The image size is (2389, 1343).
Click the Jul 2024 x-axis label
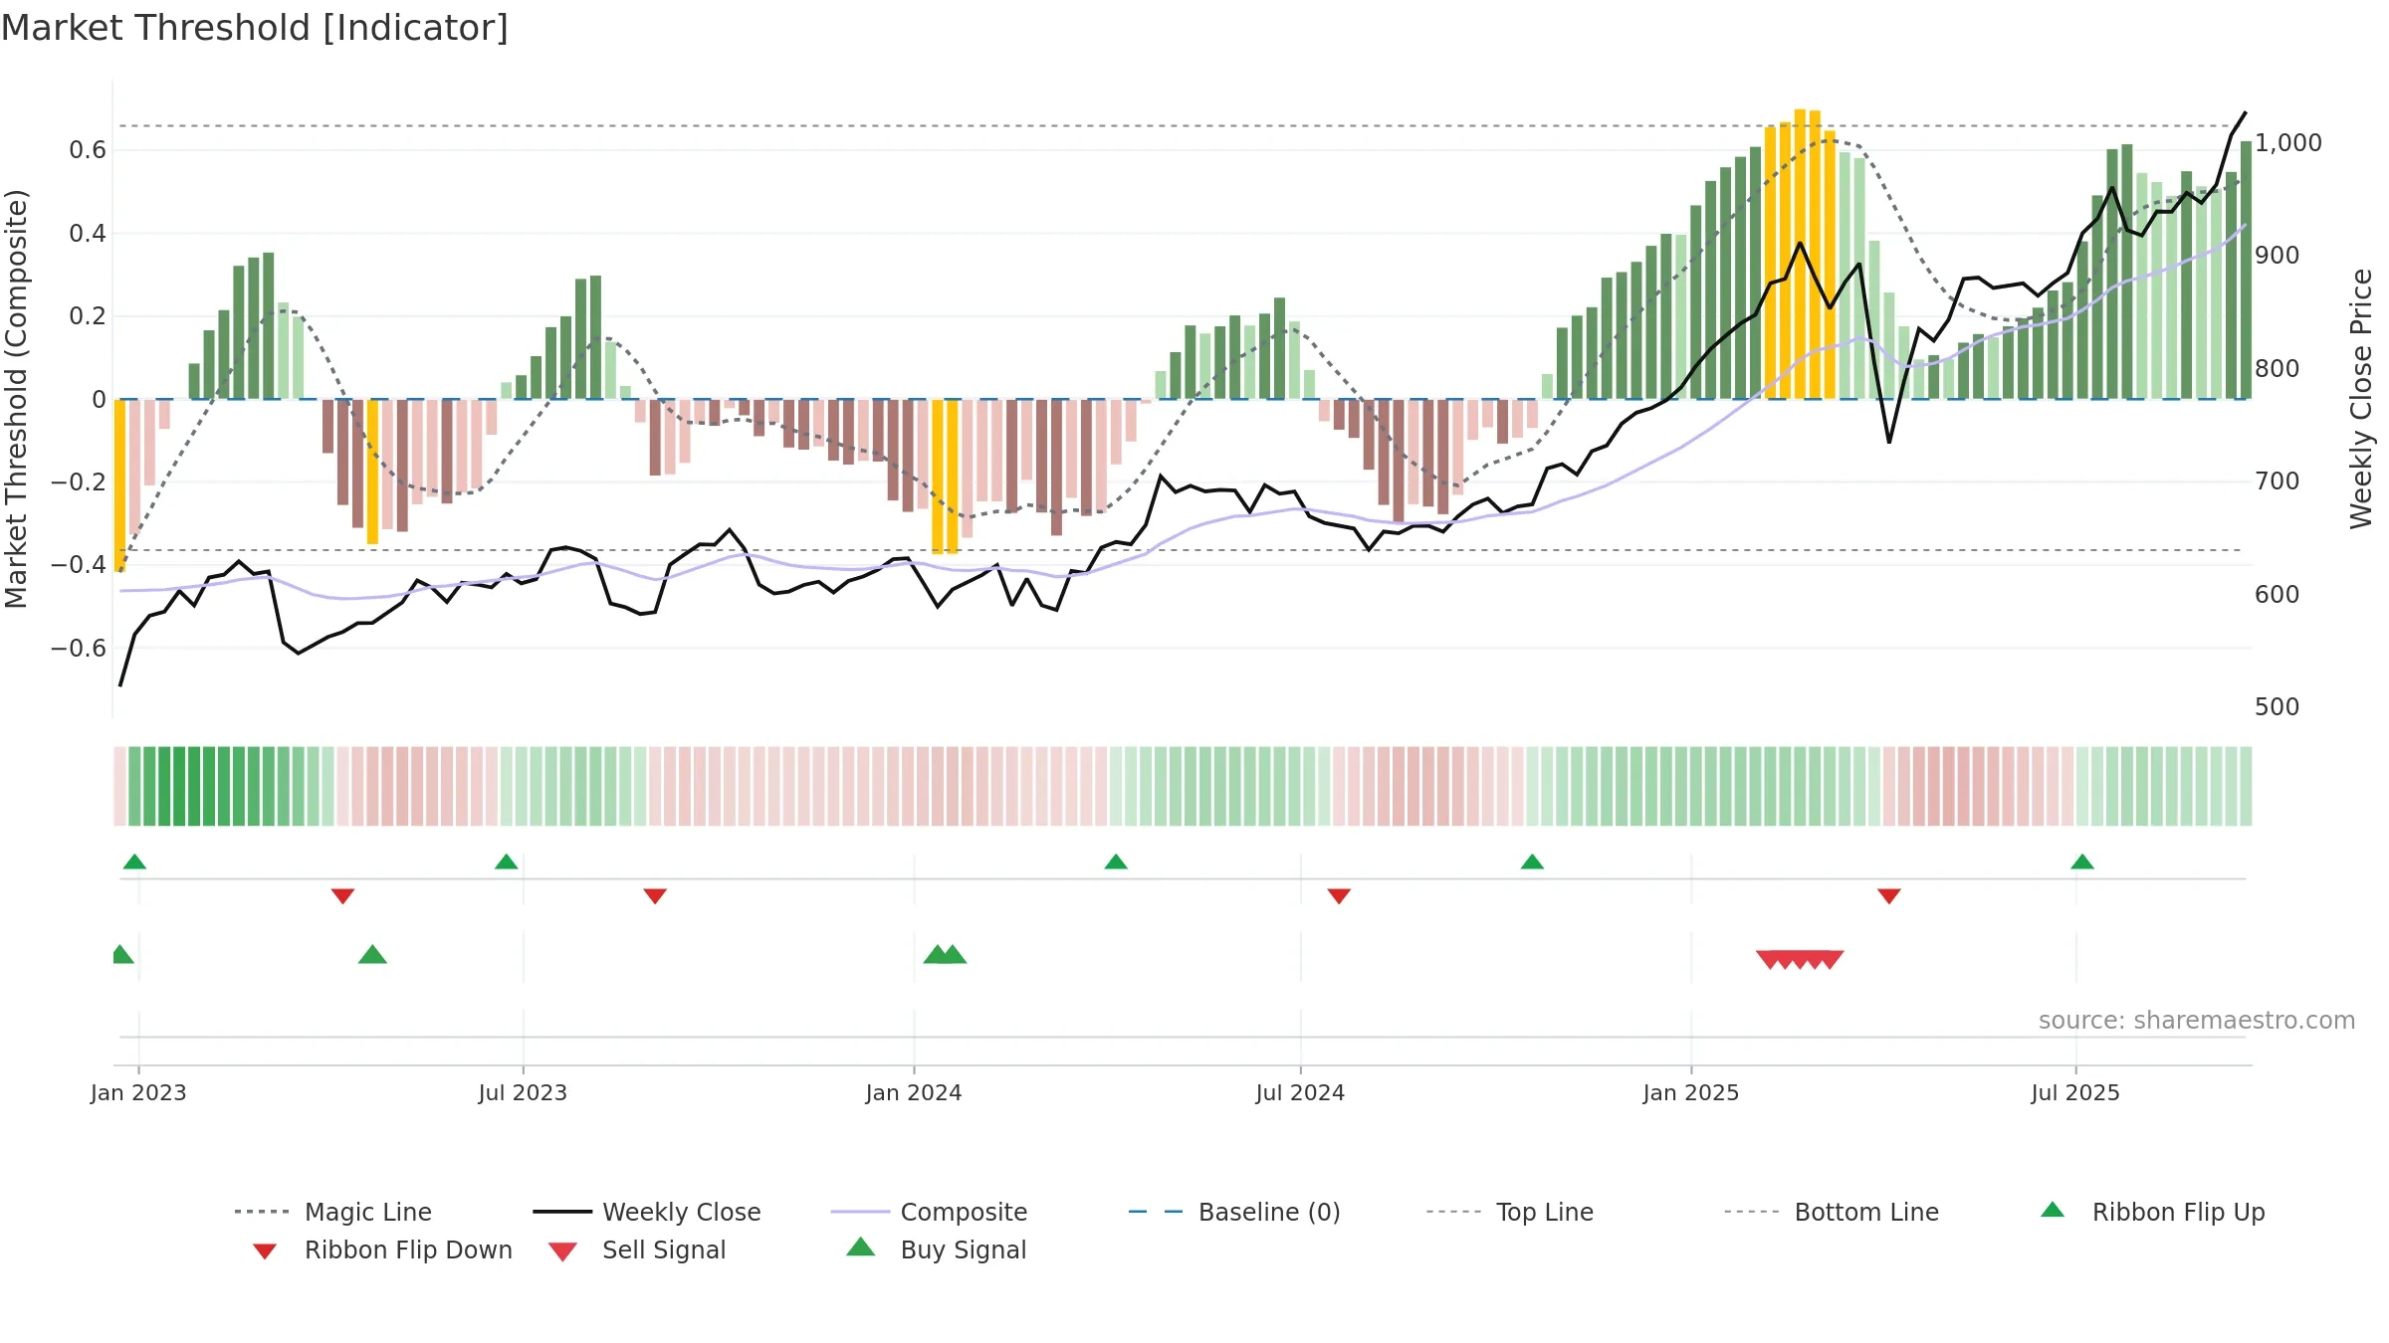pyautogui.click(x=1300, y=1092)
